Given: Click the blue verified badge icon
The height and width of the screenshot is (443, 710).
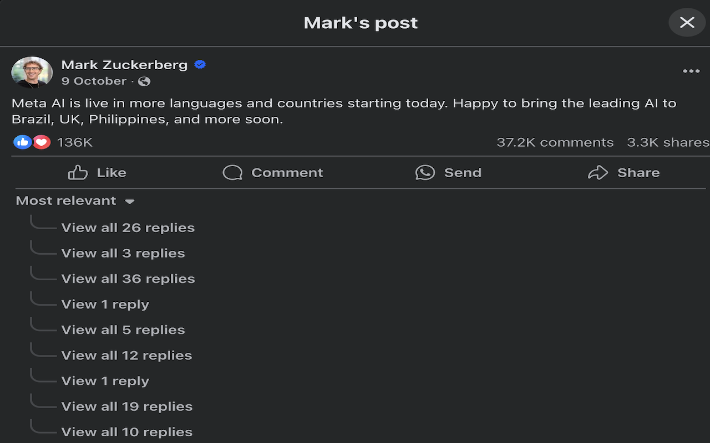Looking at the screenshot, I should [200, 65].
